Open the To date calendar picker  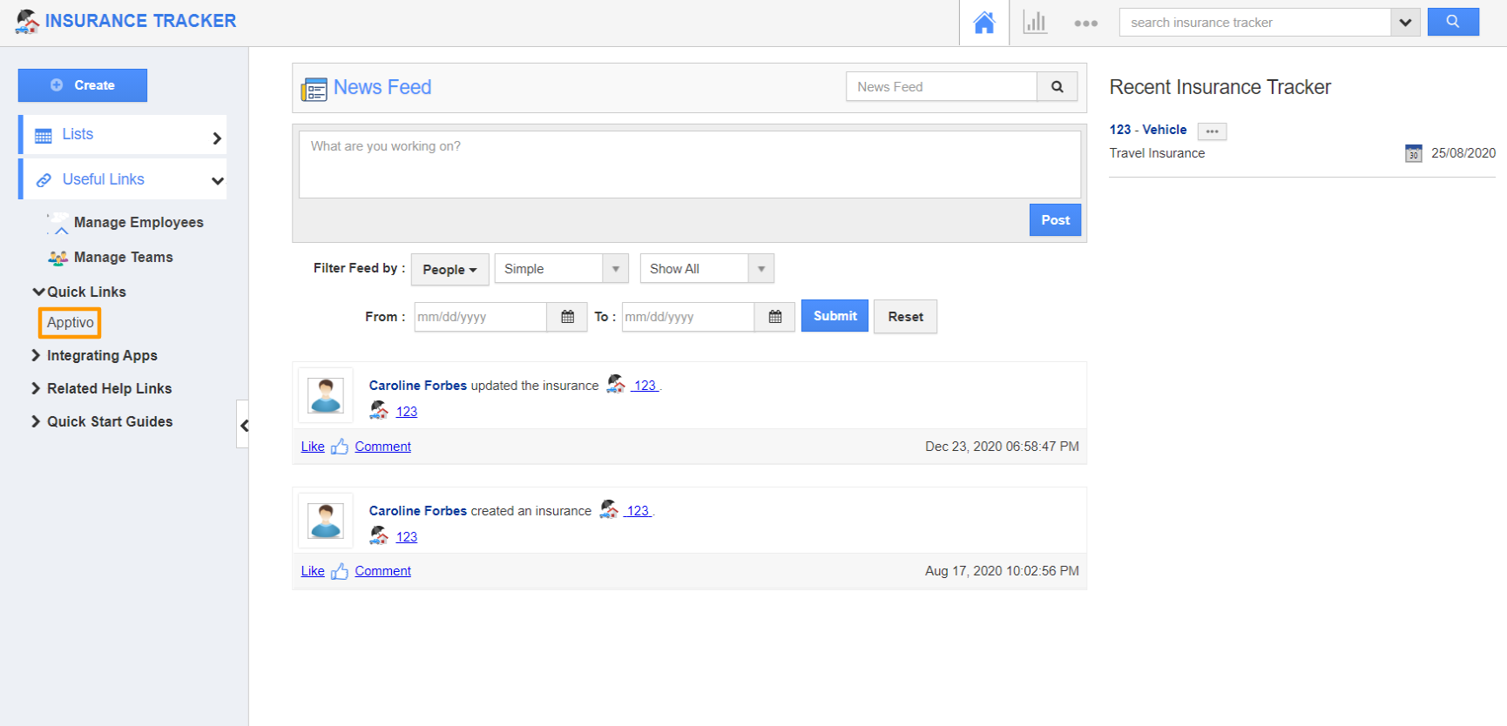pos(774,317)
